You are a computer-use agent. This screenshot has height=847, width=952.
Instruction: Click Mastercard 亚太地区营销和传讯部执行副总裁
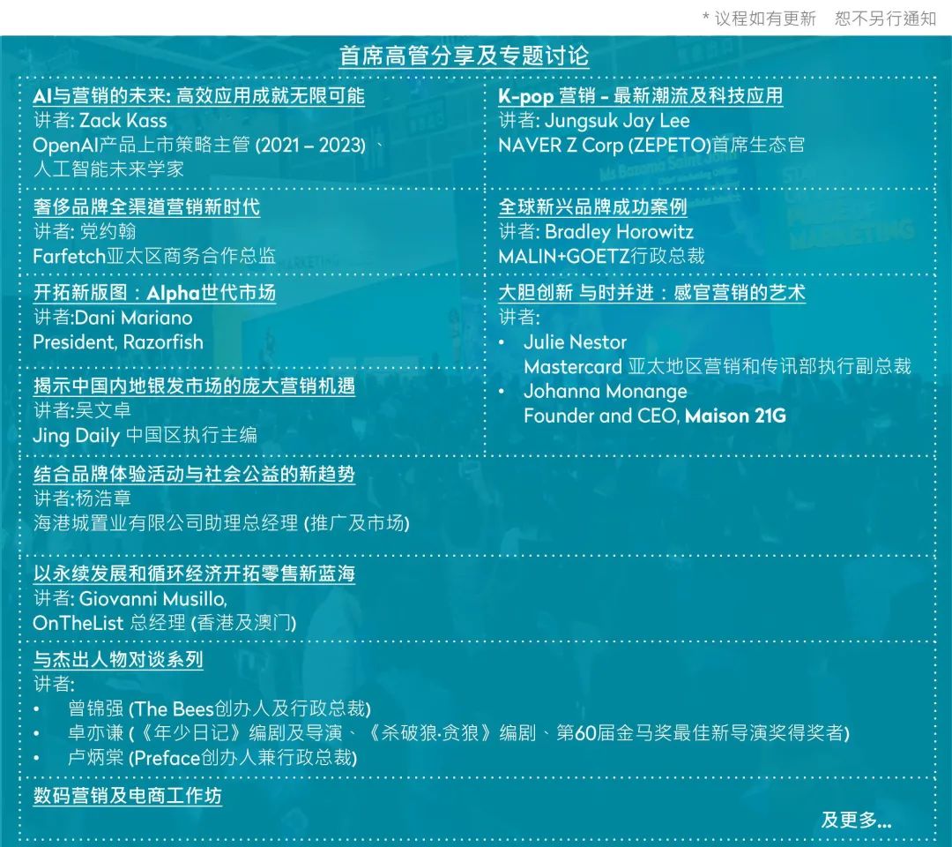coord(718,366)
